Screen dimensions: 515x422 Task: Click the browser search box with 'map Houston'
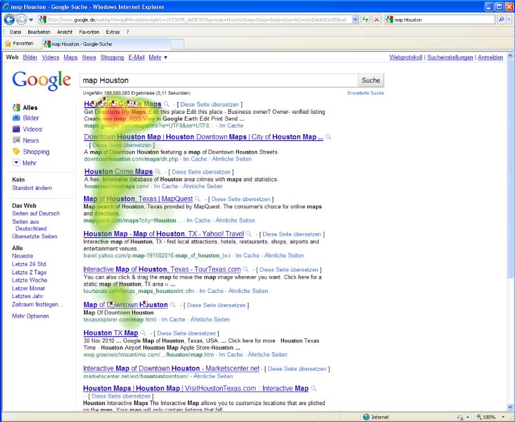click(441, 20)
